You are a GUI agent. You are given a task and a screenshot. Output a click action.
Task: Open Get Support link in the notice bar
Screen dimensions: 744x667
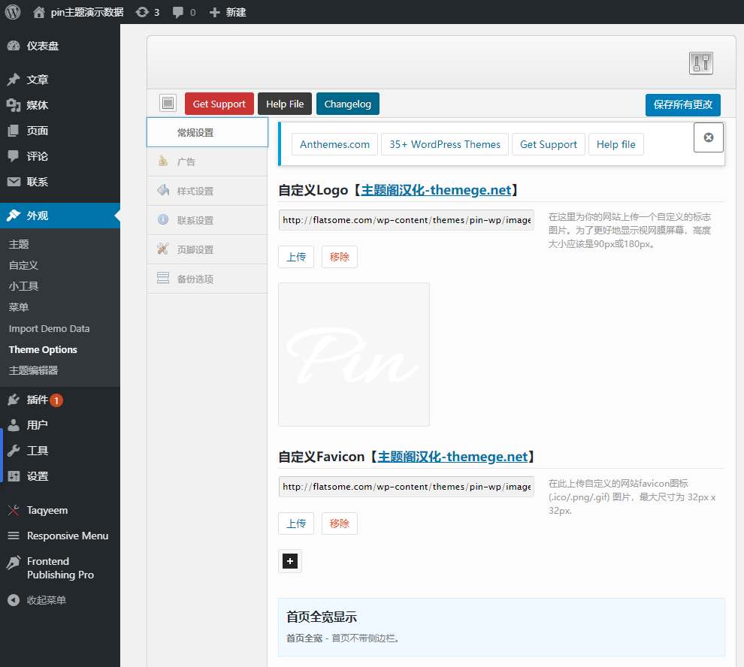(549, 144)
